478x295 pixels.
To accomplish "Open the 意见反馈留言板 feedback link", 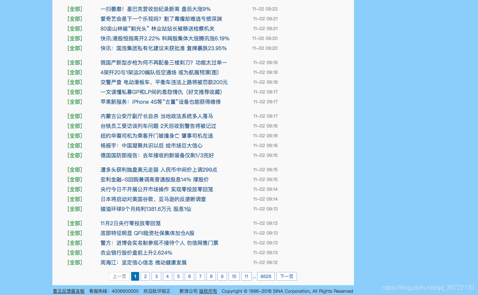I will pos(69,291).
